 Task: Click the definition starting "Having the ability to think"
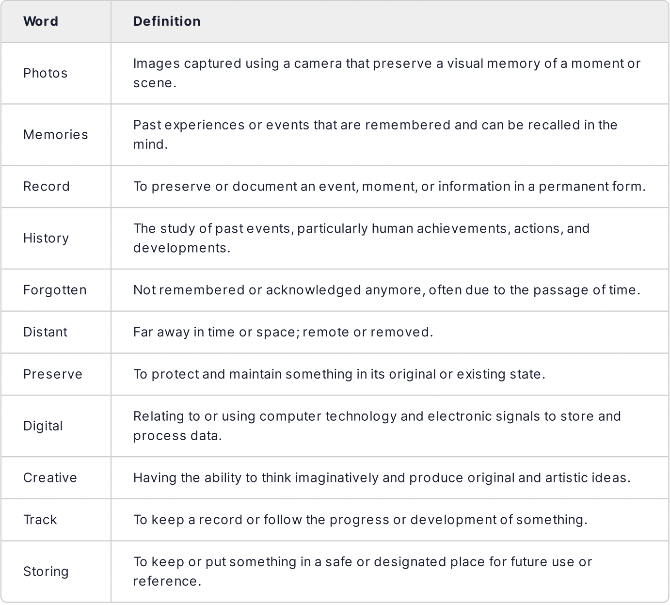tap(382, 478)
